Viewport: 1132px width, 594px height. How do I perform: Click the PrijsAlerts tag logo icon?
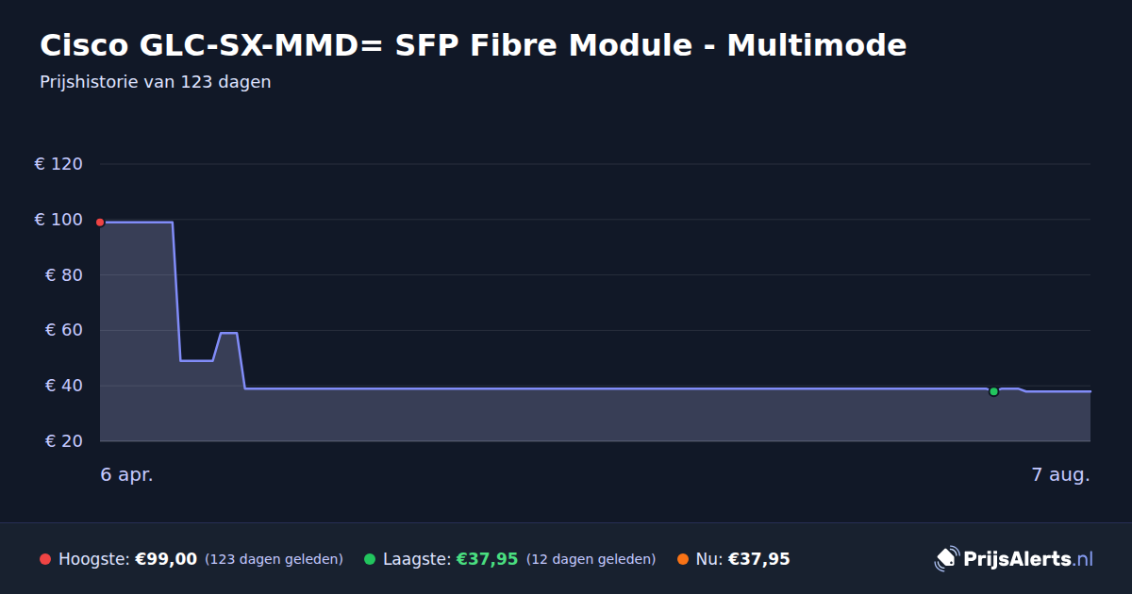coord(946,559)
